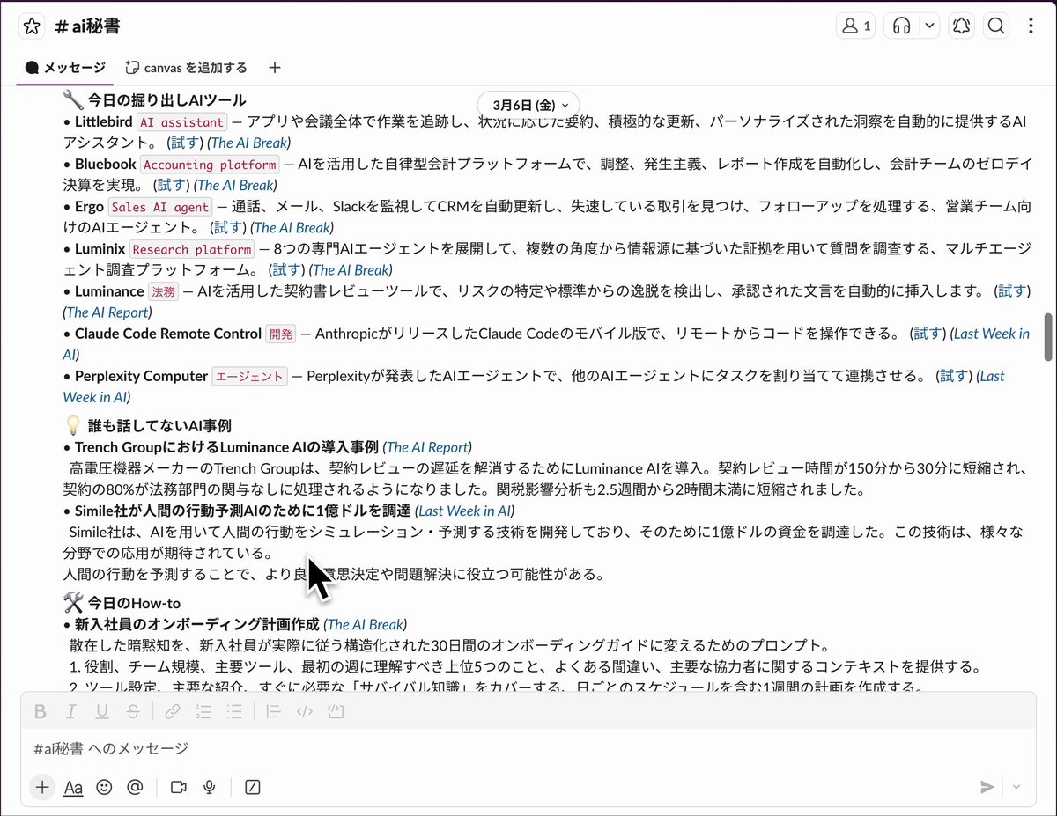This screenshot has height=816, width=1057.
Task: Mention someone with @ button
Action: tap(135, 787)
